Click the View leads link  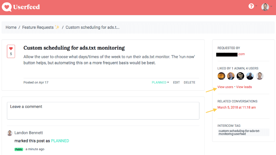(x=244, y=87)
